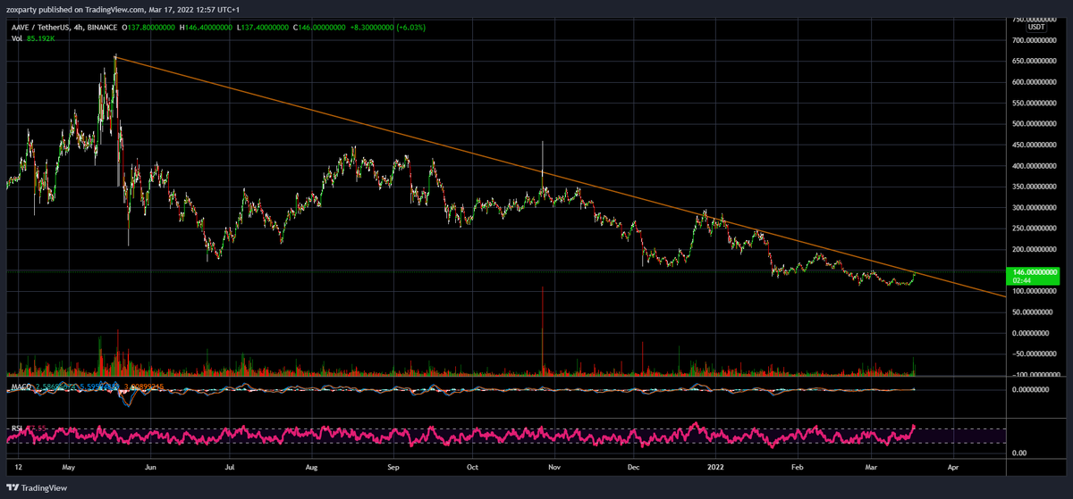
Task: Click the 200.00000000 price axis label
Action: point(1035,249)
